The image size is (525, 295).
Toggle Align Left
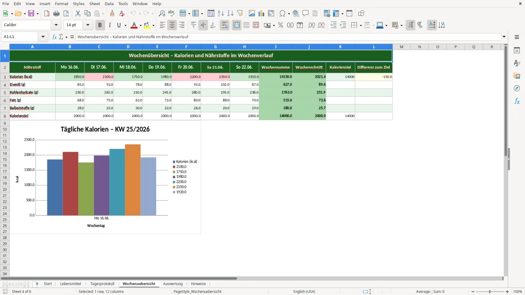163,25
